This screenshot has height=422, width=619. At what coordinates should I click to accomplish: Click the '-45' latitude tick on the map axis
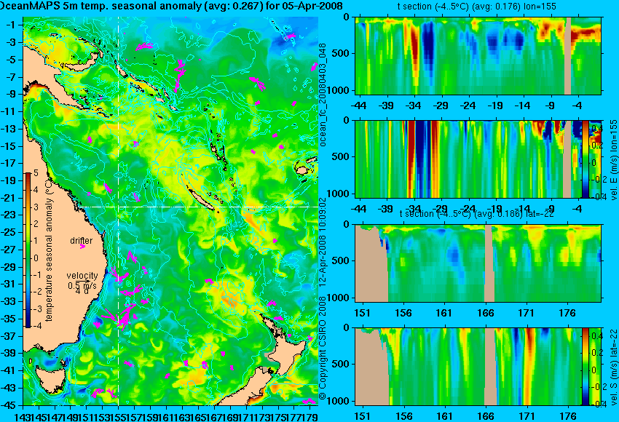[9, 405]
